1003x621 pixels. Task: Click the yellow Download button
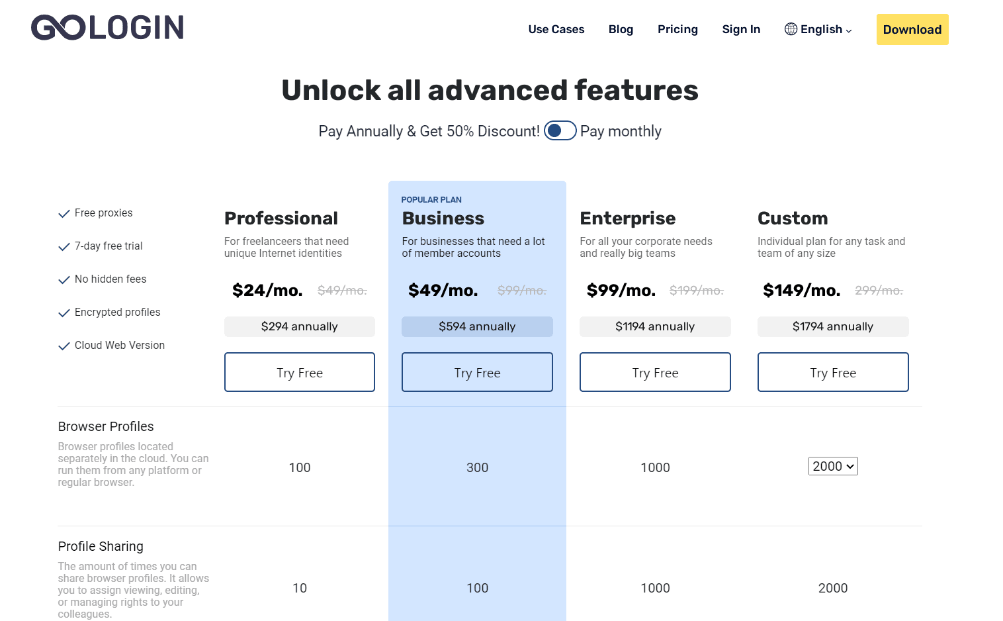912,29
